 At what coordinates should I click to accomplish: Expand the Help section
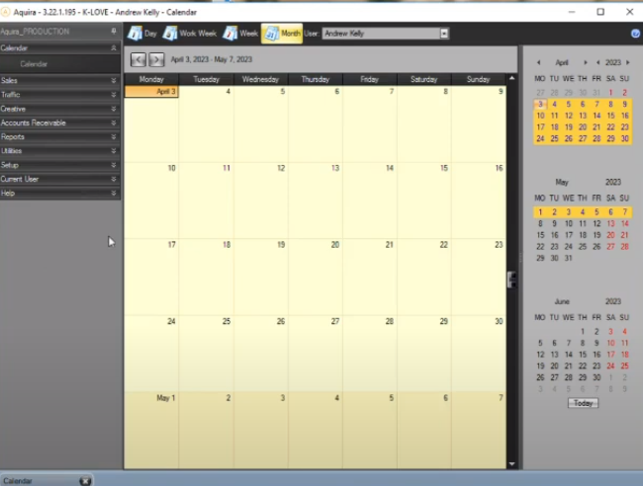coord(114,193)
